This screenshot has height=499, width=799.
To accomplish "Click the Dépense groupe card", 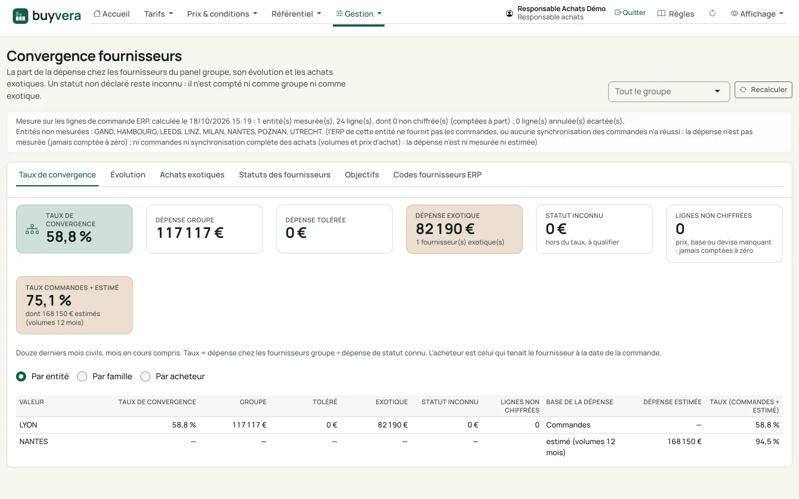I will tap(204, 229).
